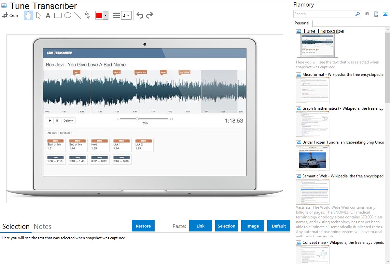Click the Tune Transcriber icon in the header
Image resolution: width=390 pixels, height=264 pixels.
coord(4,6)
